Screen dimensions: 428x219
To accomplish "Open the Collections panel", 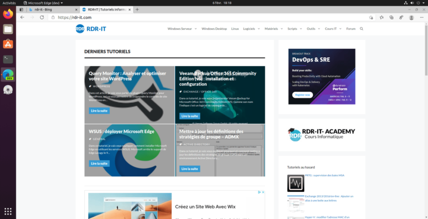I will pyautogui.click(x=391, y=17).
